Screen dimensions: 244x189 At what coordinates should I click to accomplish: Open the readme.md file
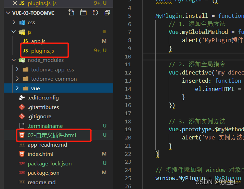(x=41, y=182)
